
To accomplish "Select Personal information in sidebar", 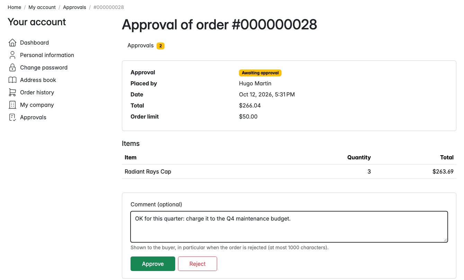I will 47,55.
